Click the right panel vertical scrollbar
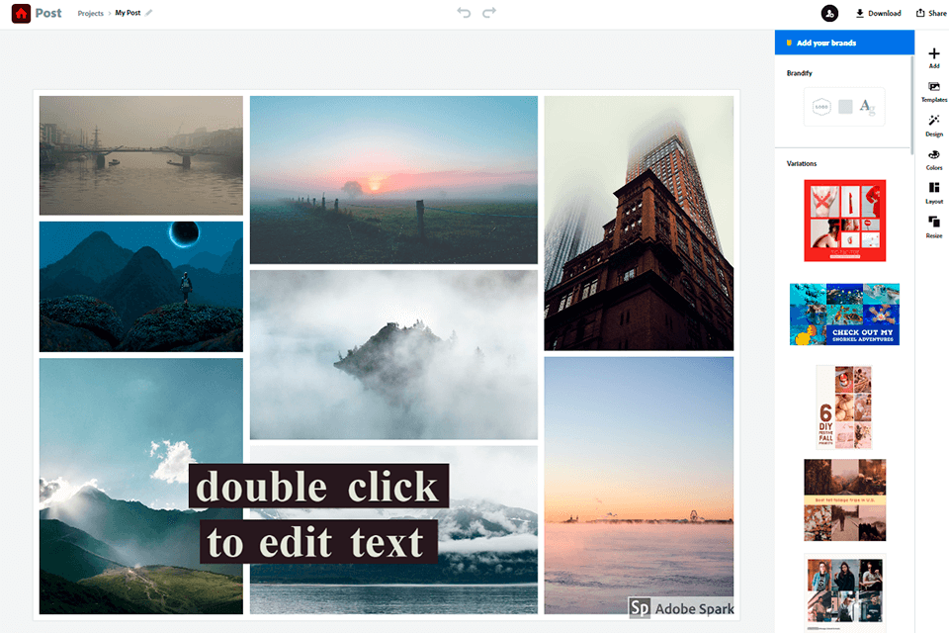 point(912,99)
